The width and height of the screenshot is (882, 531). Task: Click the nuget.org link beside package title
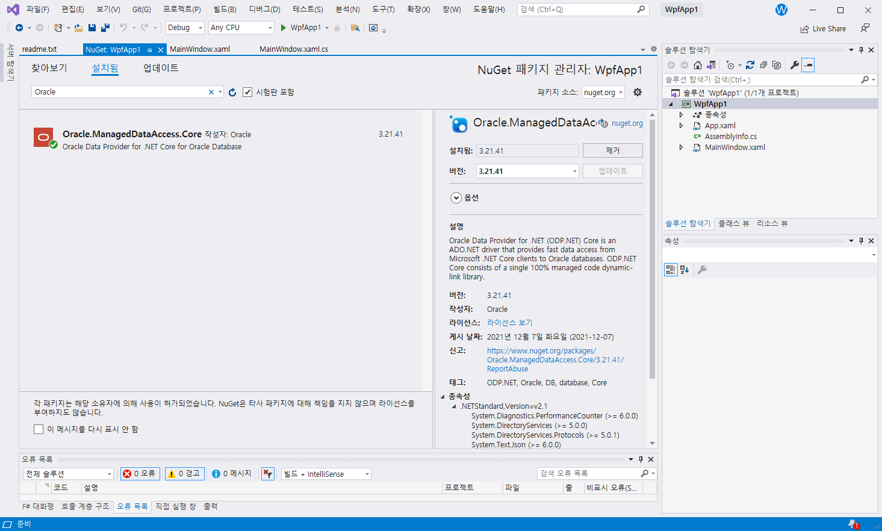(627, 123)
